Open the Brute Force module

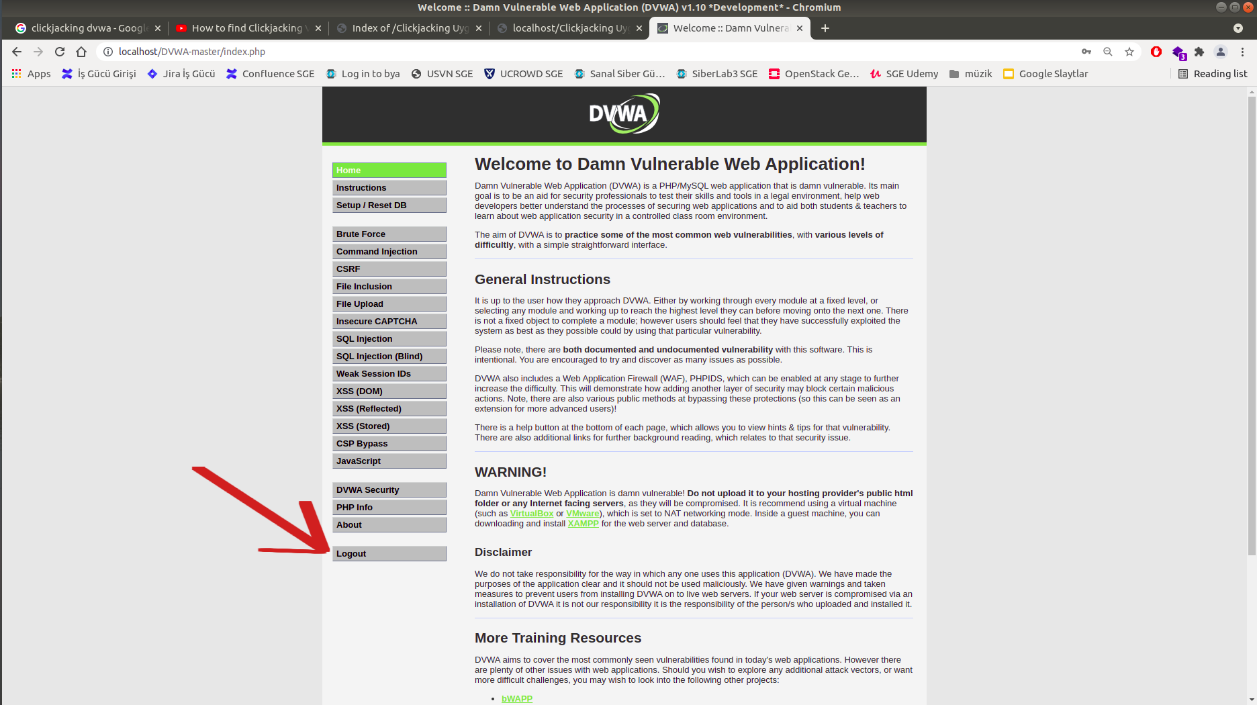point(389,234)
